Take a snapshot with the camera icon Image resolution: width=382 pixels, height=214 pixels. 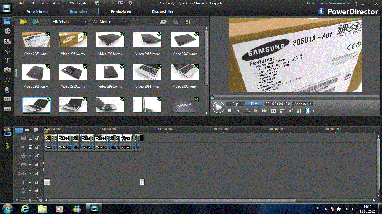pyautogui.click(x=273, y=111)
